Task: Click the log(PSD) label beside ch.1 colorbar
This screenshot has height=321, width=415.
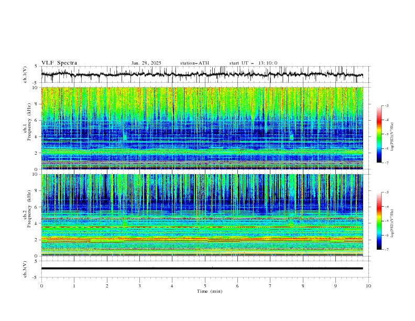Action: [392, 137]
